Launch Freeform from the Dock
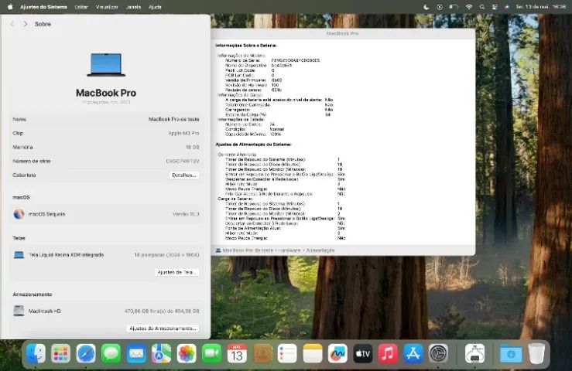Viewport: 572px width, 371px height. (x=337, y=353)
